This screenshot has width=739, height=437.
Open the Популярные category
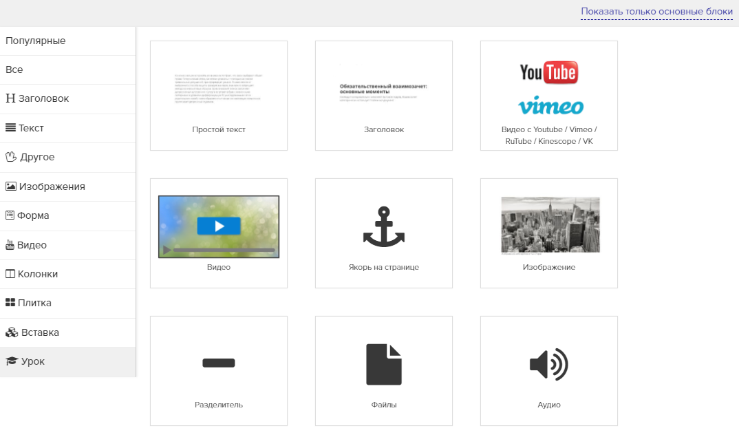pos(36,41)
